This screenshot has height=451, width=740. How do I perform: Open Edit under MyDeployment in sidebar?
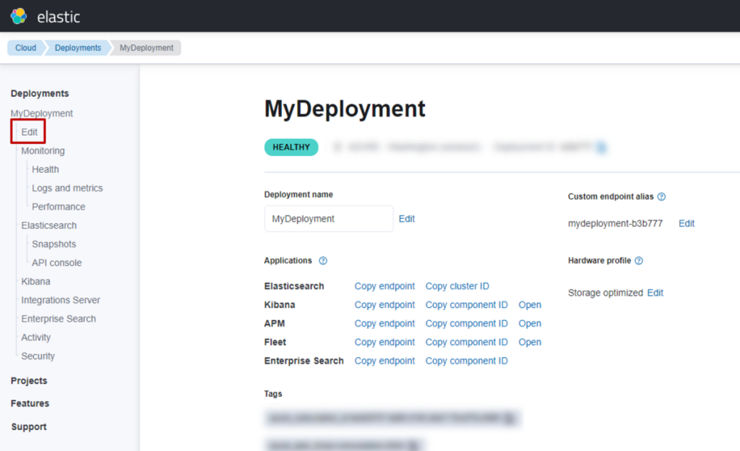click(x=30, y=132)
